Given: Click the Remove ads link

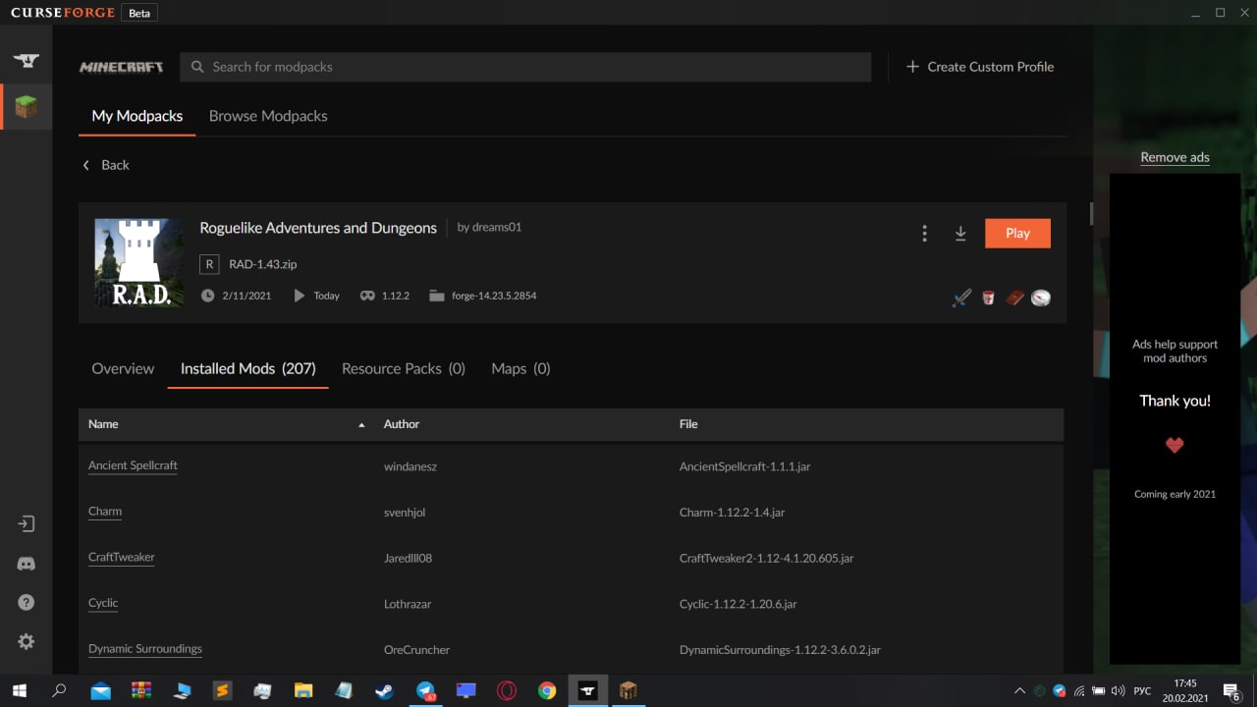Looking at the screenshot, I should (1175, 157).
